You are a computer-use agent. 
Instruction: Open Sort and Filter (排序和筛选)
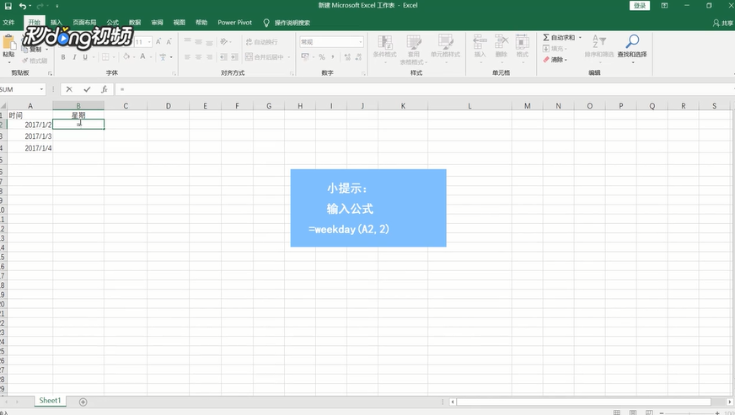pyautogui.click(x=599, y=47)
